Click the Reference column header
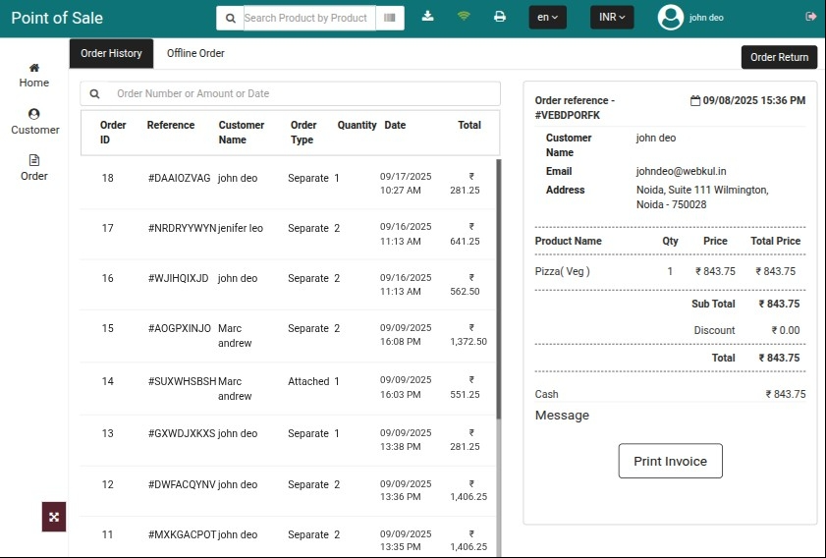 (x=171, y=125)
